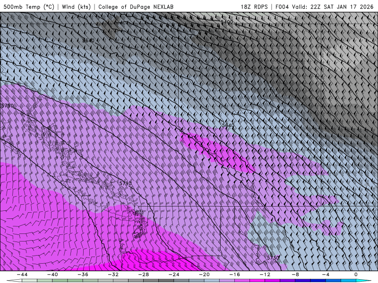Click the 5790 contour label at the map's left edge
Image resolution: width=378 pixels, height=283 pixels.
[x=7, y=106]
